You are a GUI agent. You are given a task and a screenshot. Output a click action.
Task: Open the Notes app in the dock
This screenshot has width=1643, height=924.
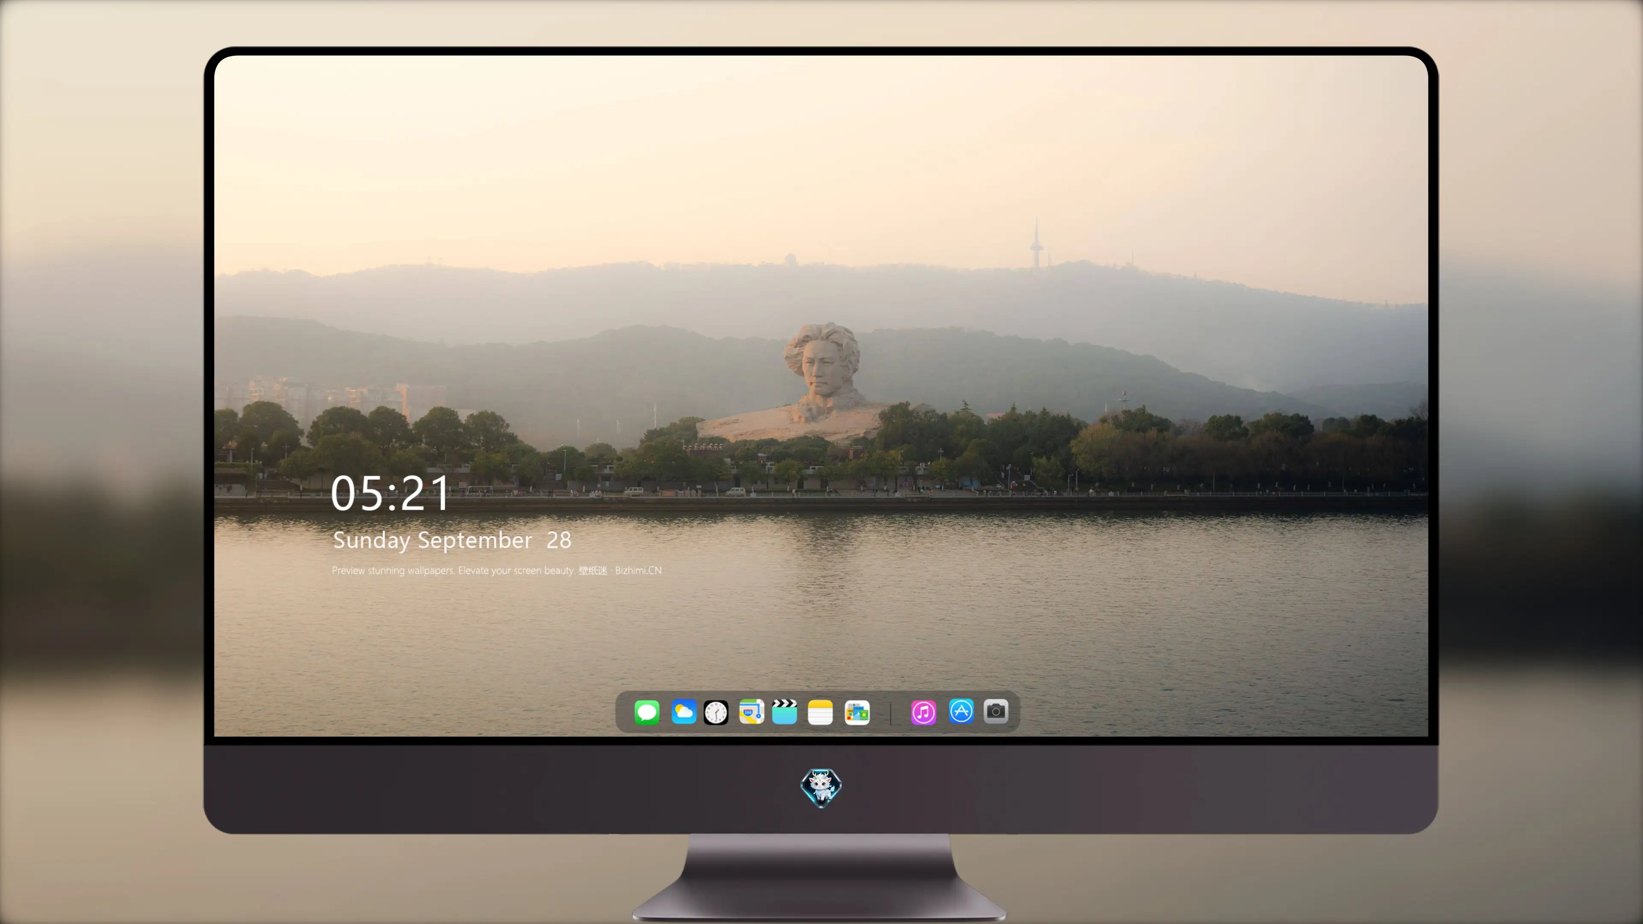coord(820,712)
